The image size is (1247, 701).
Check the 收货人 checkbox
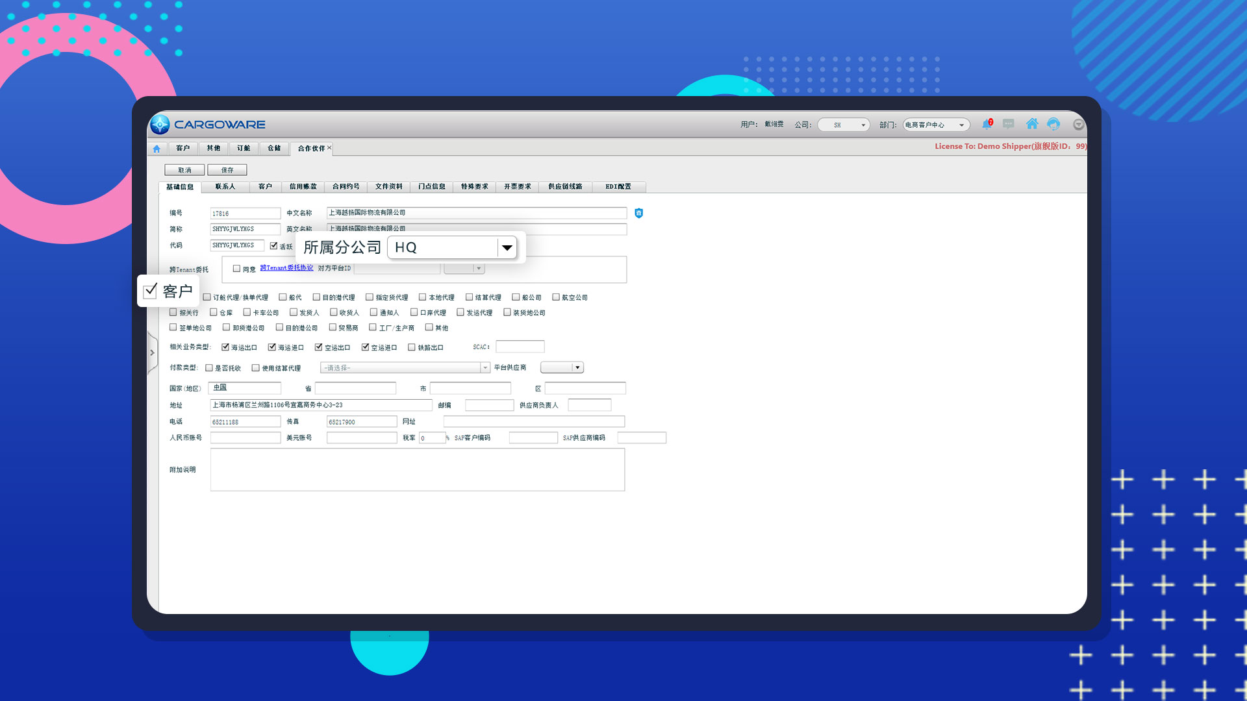tap(334, 312)
